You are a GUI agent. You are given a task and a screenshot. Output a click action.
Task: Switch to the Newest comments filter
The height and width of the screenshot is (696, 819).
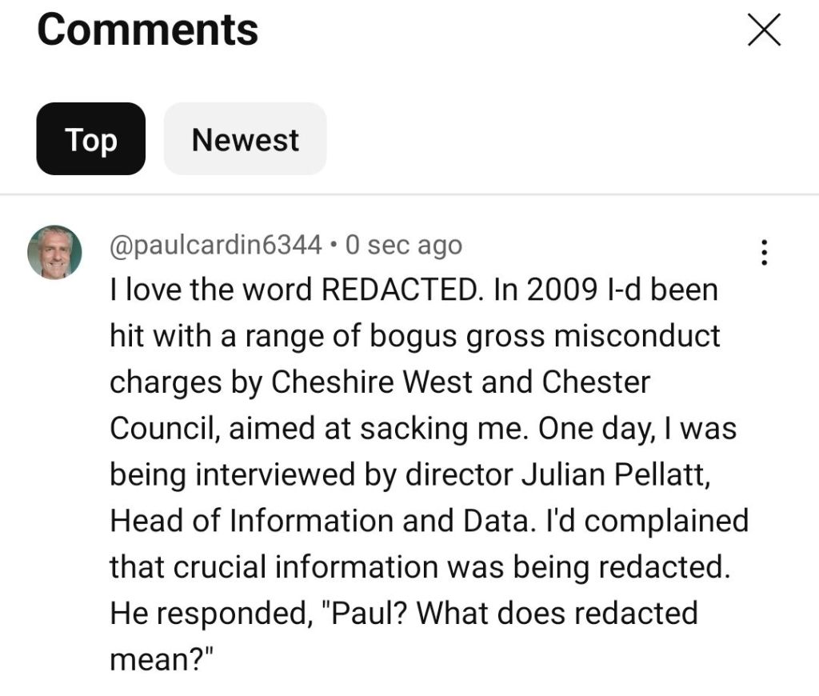click(245, 139)
